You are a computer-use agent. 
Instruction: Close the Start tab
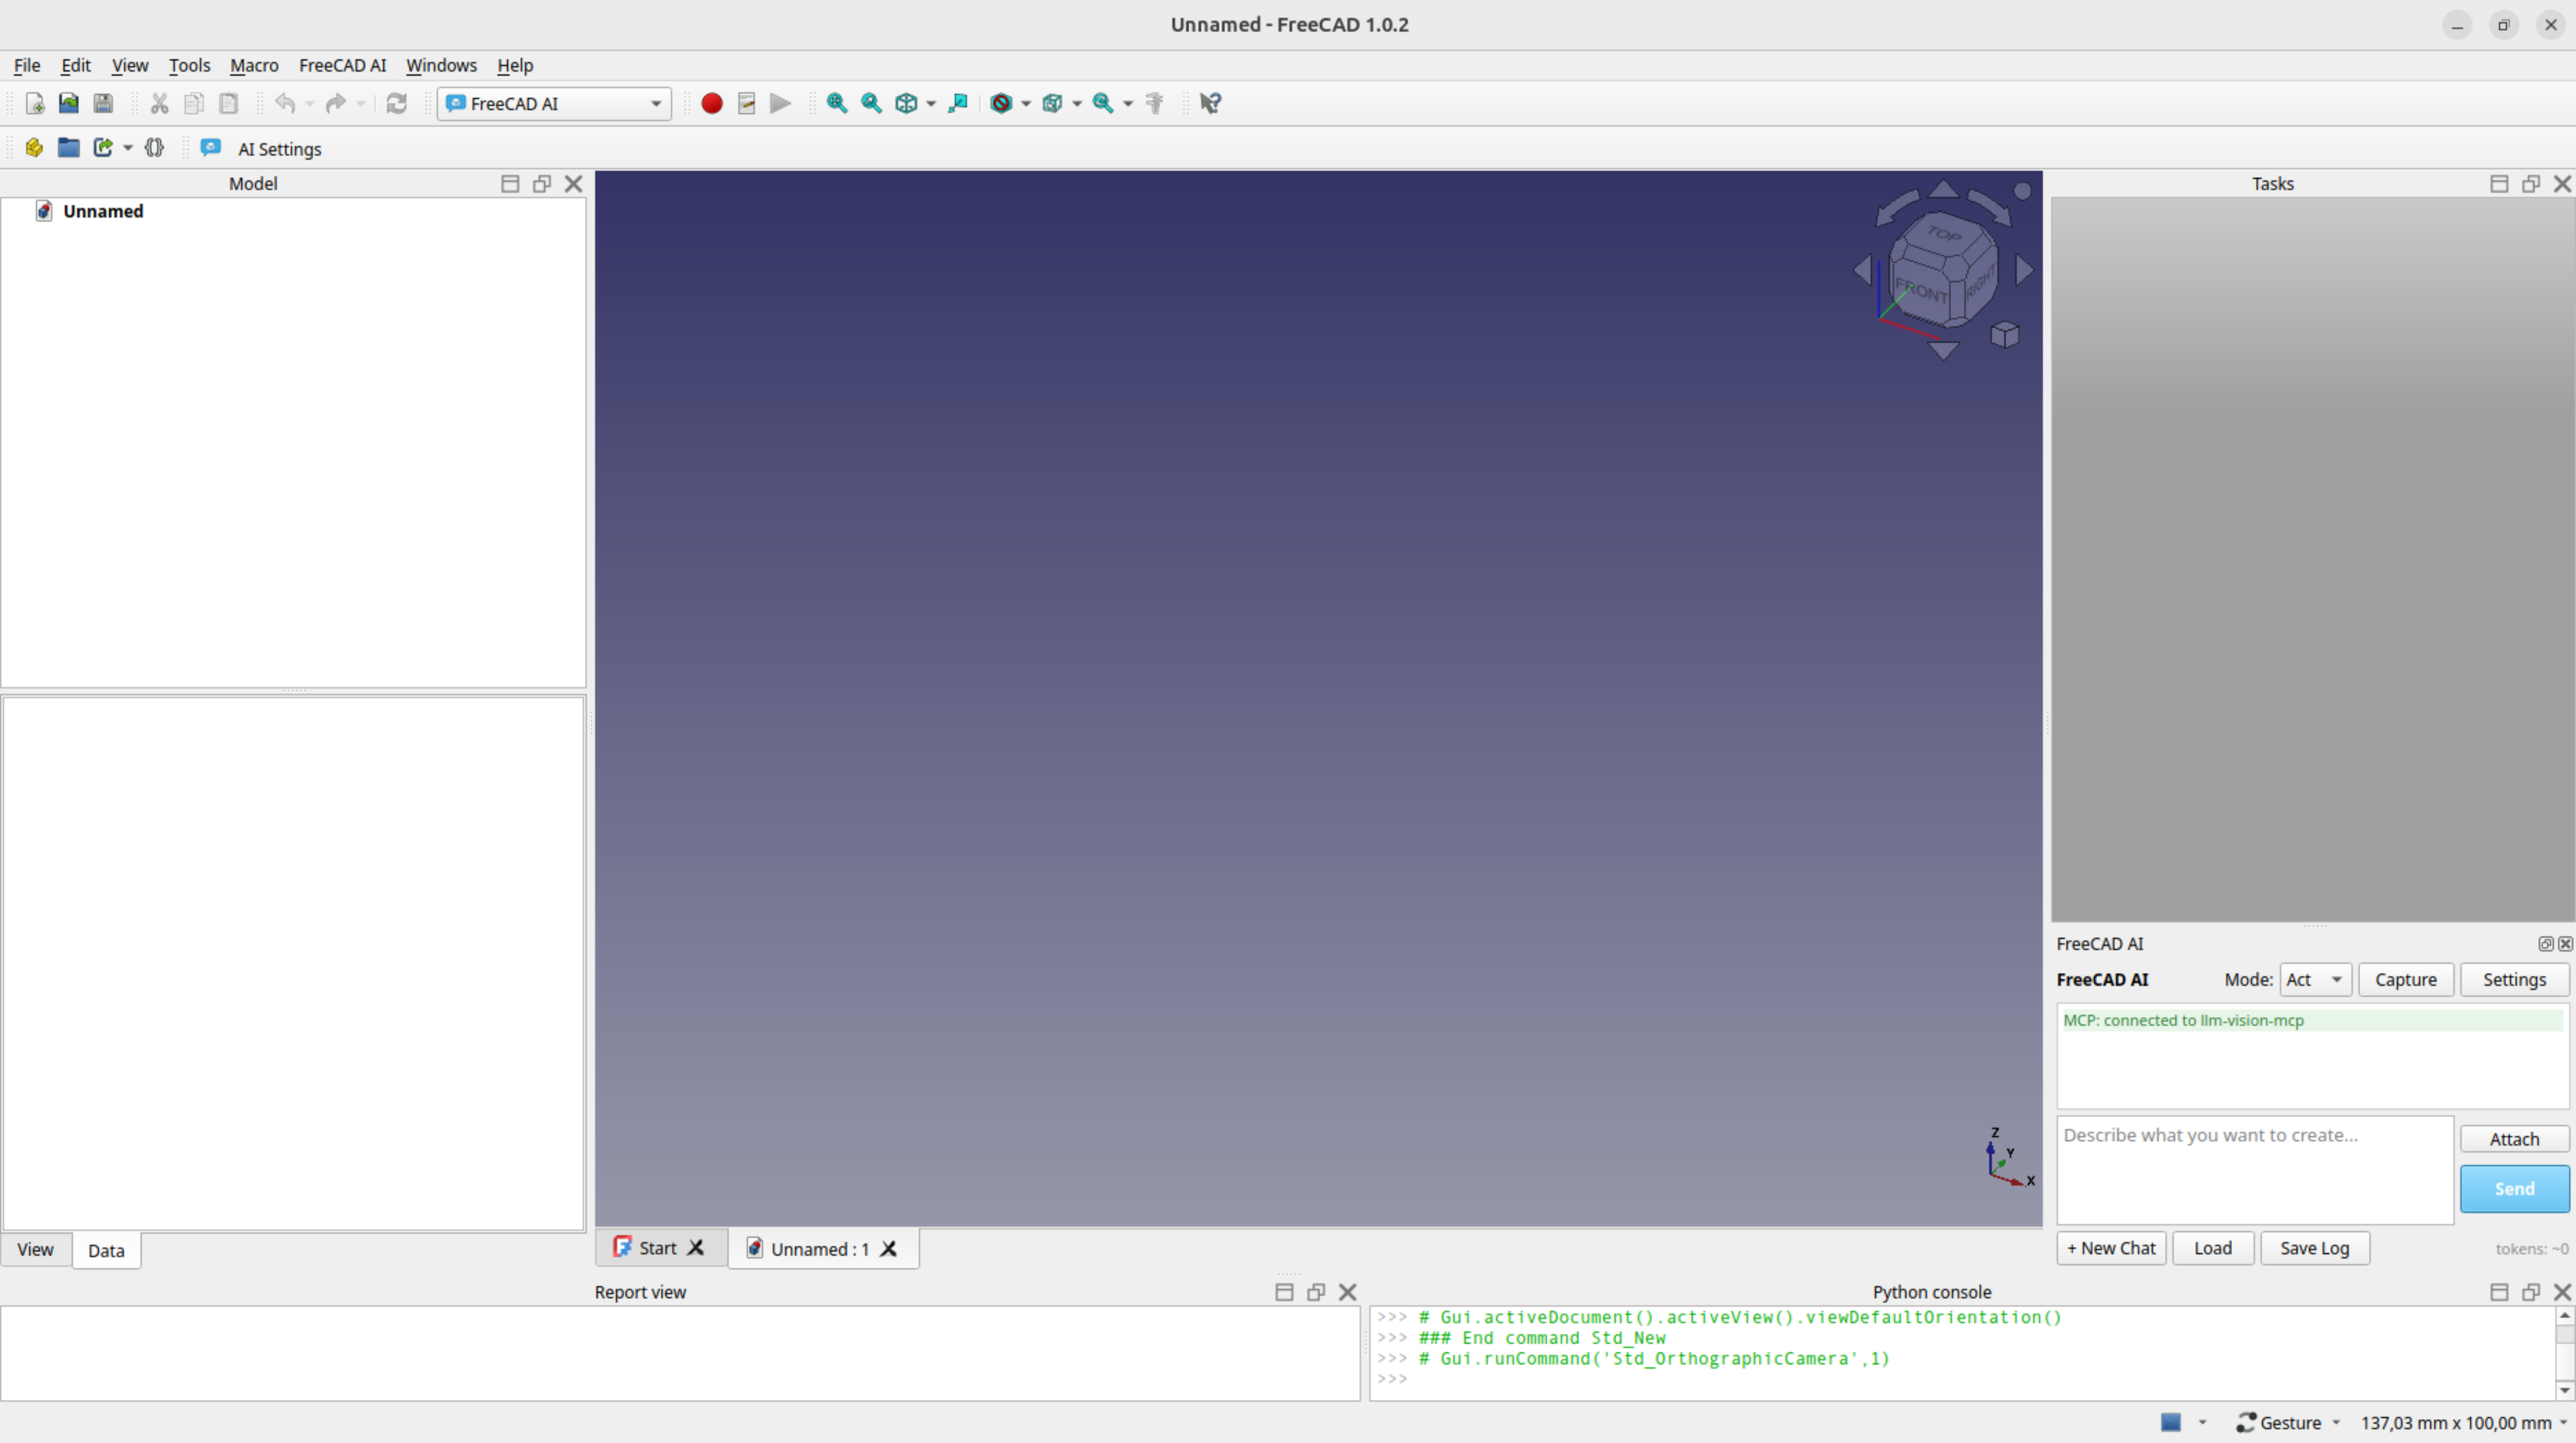pos(696,1248)
